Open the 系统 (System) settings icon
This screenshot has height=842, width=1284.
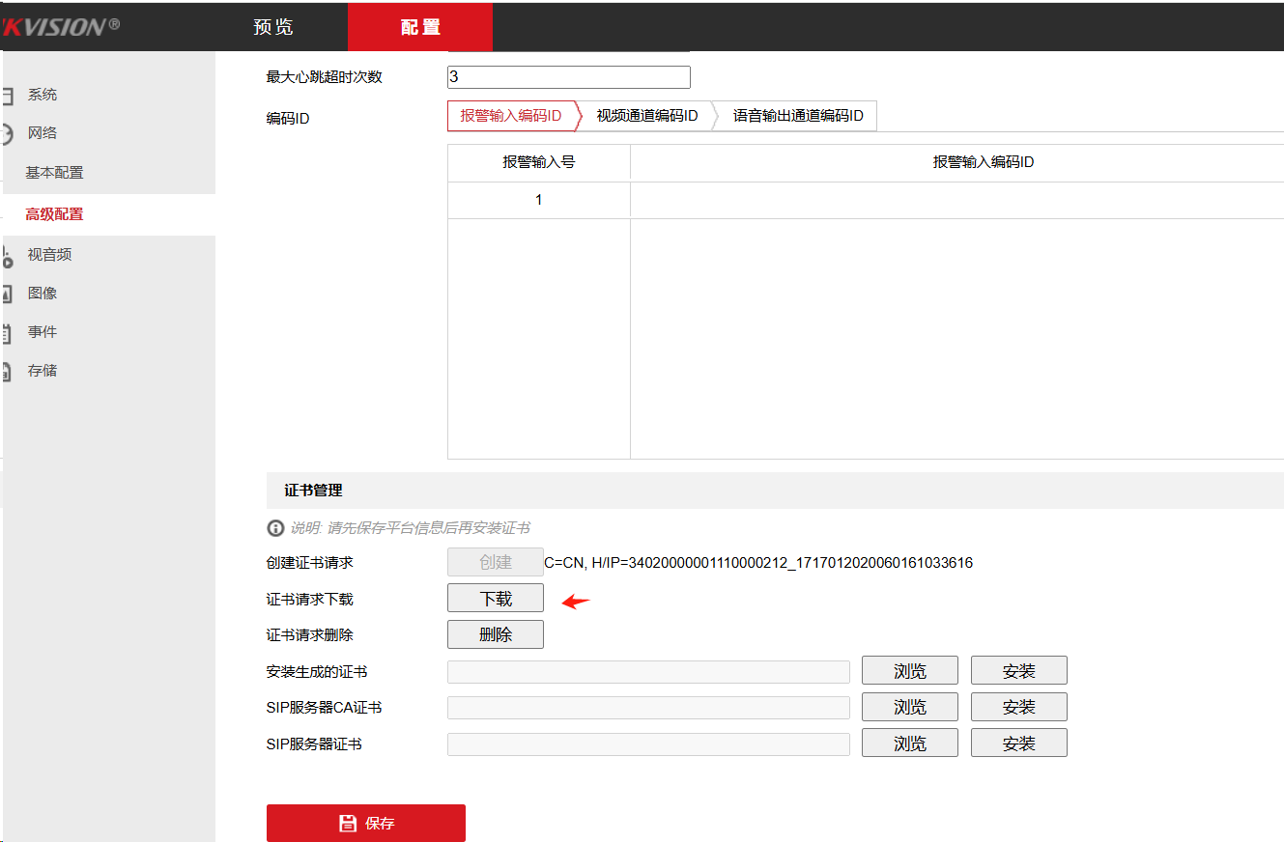(x=10, y=94)
